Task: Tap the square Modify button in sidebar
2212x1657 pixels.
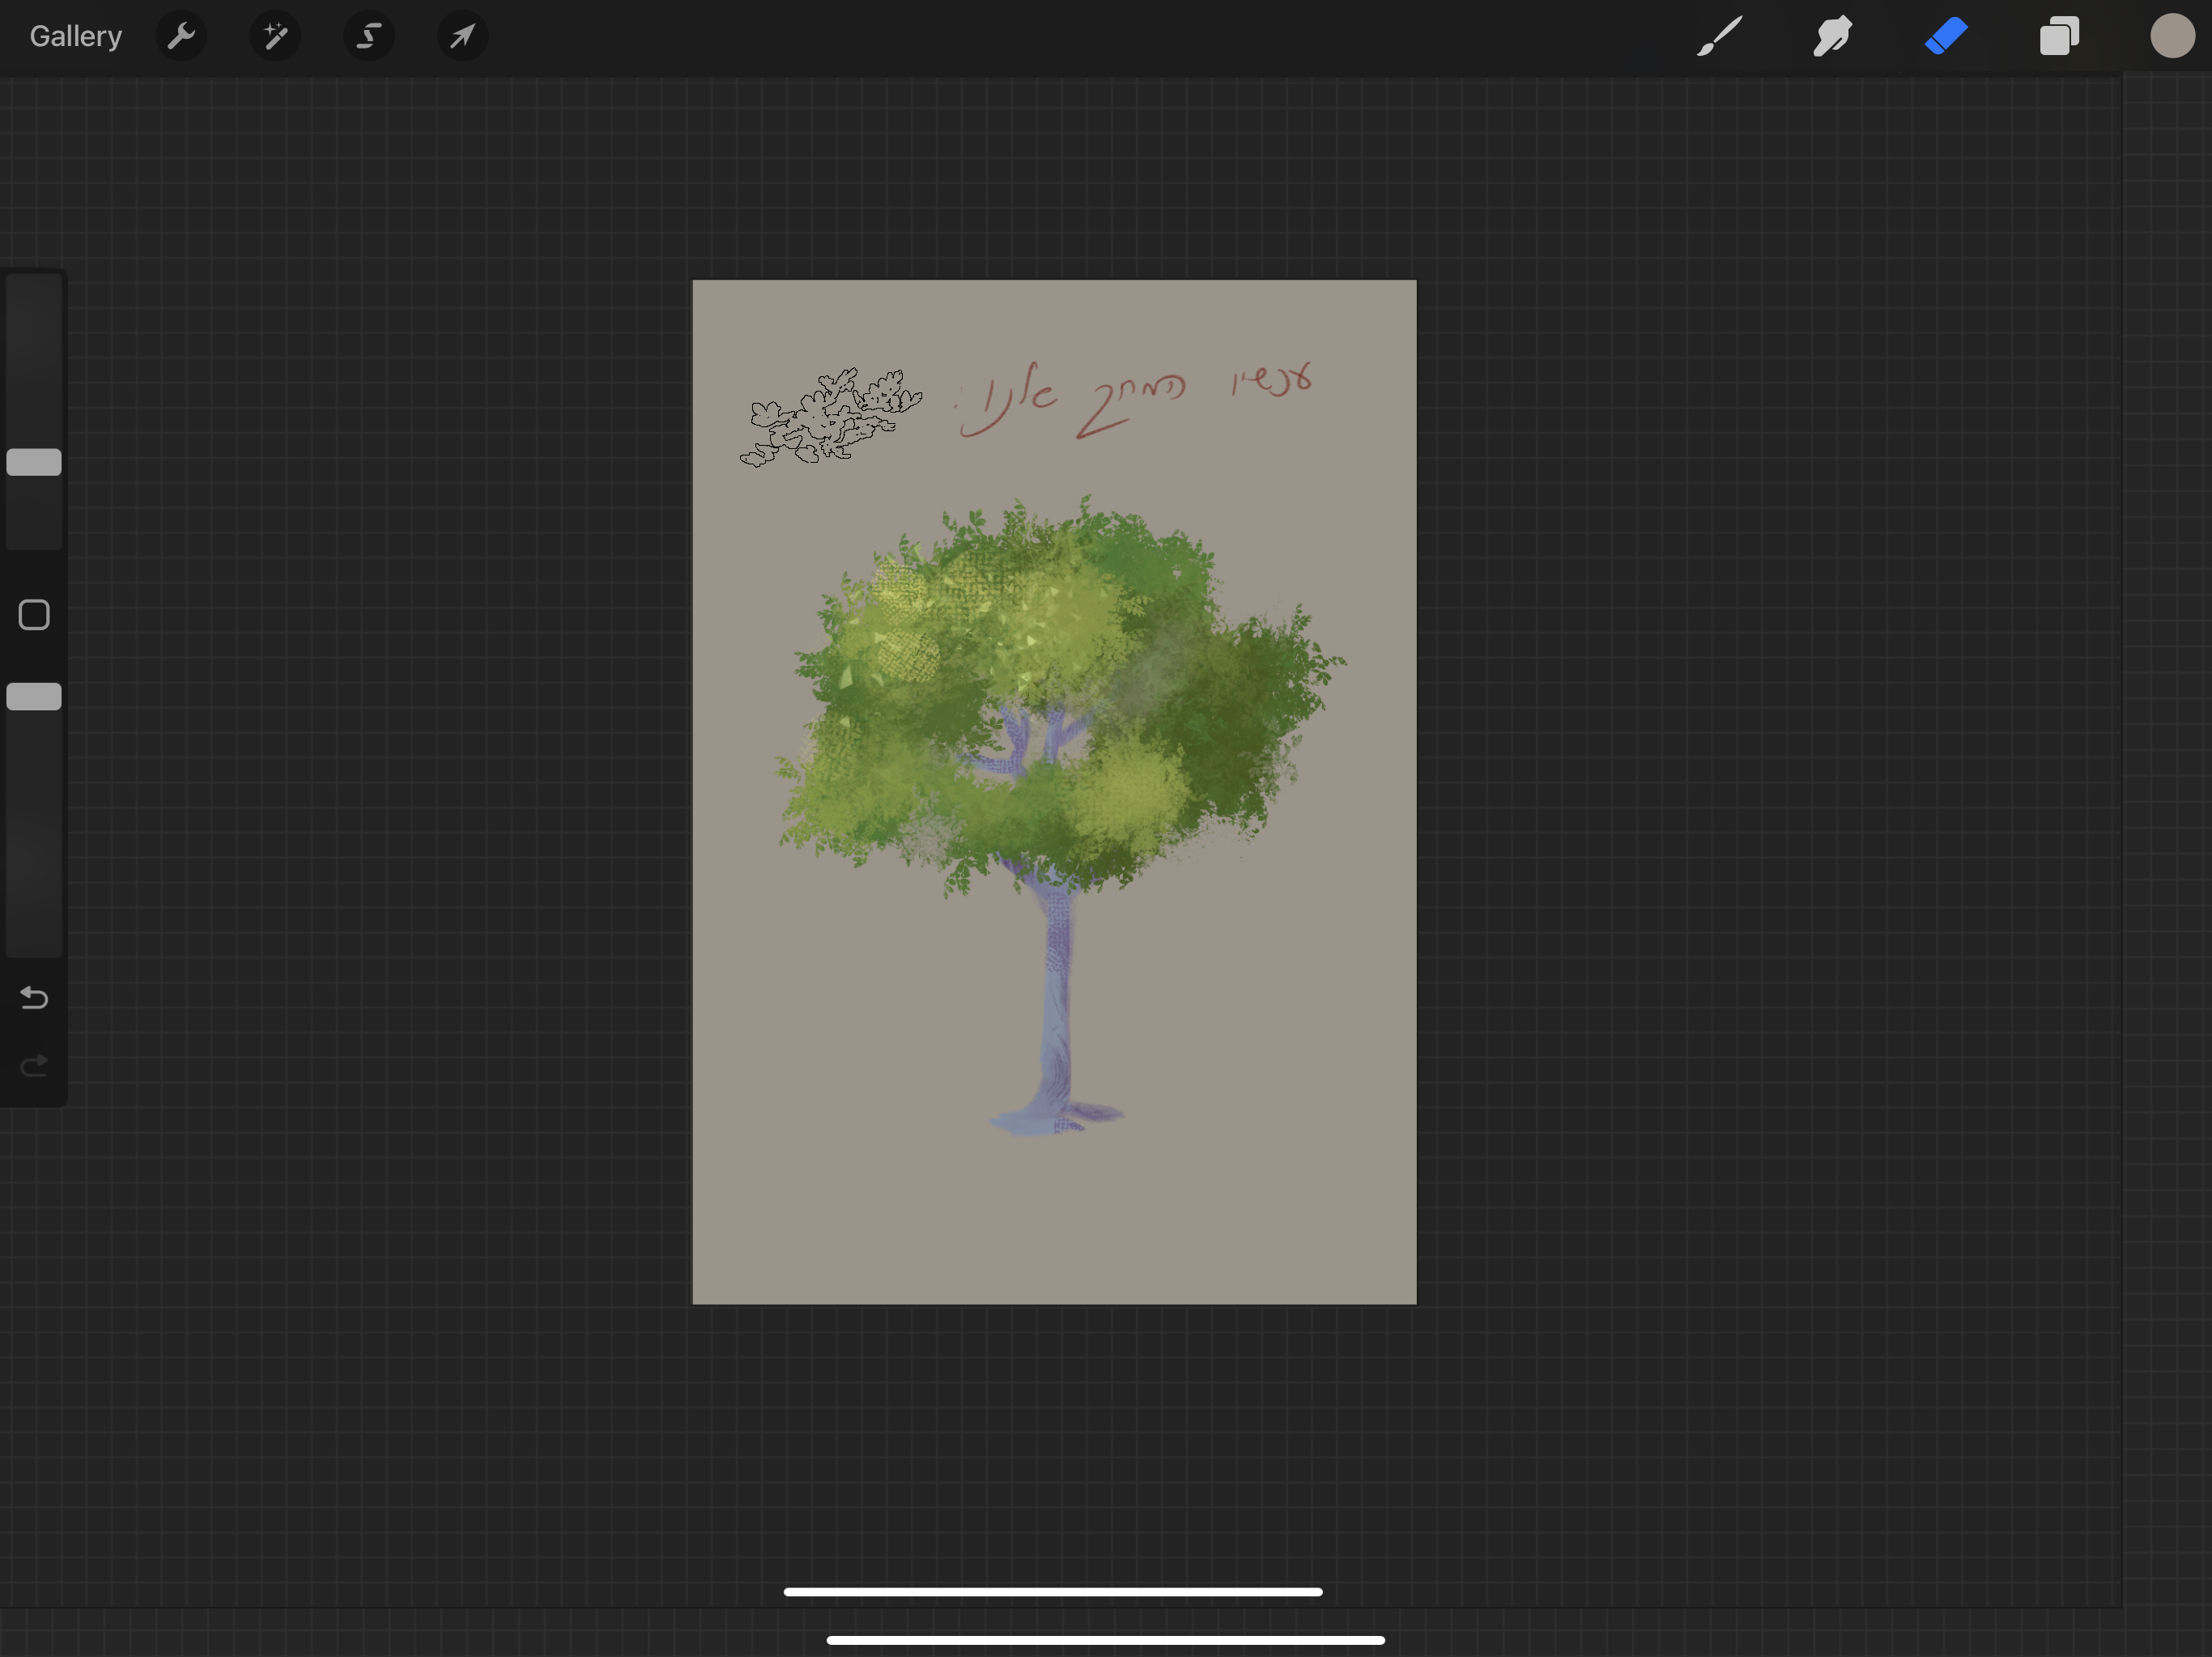Action: [x=34, y=615]
